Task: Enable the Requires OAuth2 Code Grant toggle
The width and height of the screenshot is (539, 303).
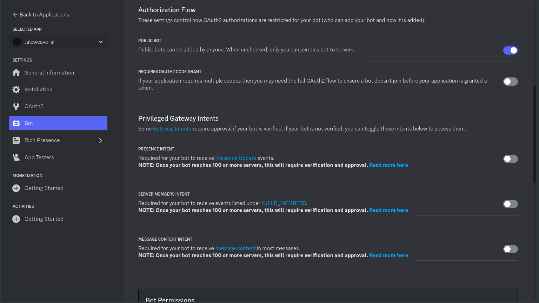Action: (x=510, y=82)
